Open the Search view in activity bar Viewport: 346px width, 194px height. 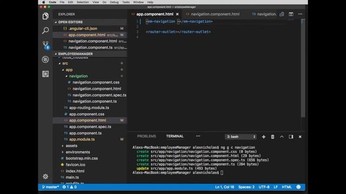coord(45,30)
